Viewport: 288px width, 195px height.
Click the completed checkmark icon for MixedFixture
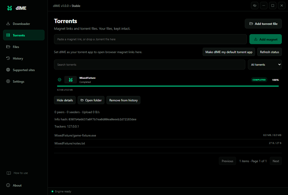pyautogui.click(x=59, y=80)
